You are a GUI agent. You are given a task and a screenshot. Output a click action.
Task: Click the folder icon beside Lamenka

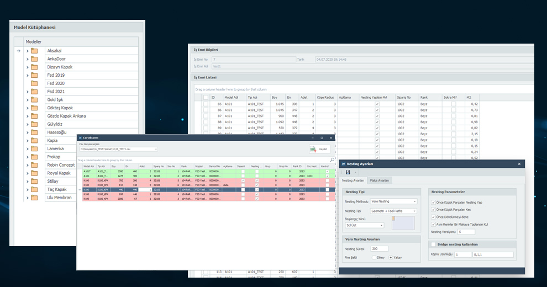[34, 148]
